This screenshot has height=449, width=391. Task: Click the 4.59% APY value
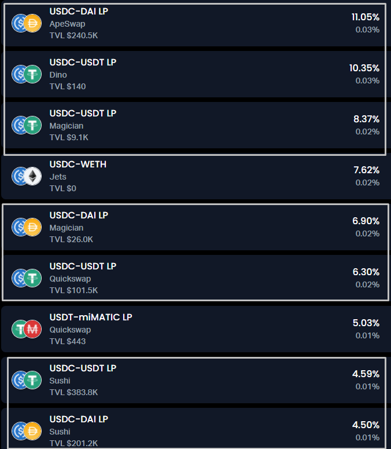coord(366,374)
